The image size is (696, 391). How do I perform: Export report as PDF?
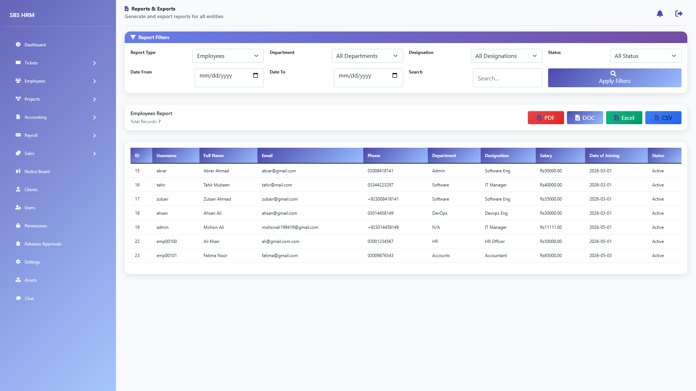pyautogui.click(x=546, y=118)
